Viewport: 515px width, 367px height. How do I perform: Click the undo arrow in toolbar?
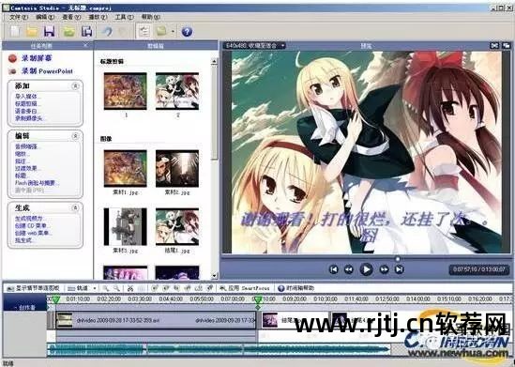tap(107, 32)
